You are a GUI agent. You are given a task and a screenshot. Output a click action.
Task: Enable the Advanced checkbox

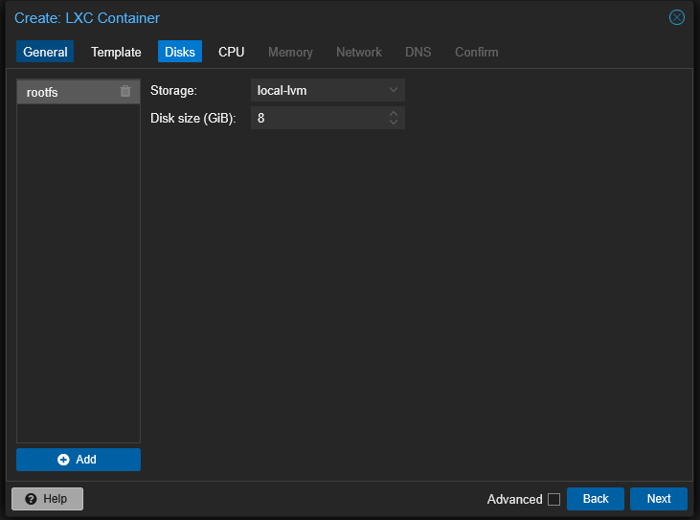tap(554, 499)
